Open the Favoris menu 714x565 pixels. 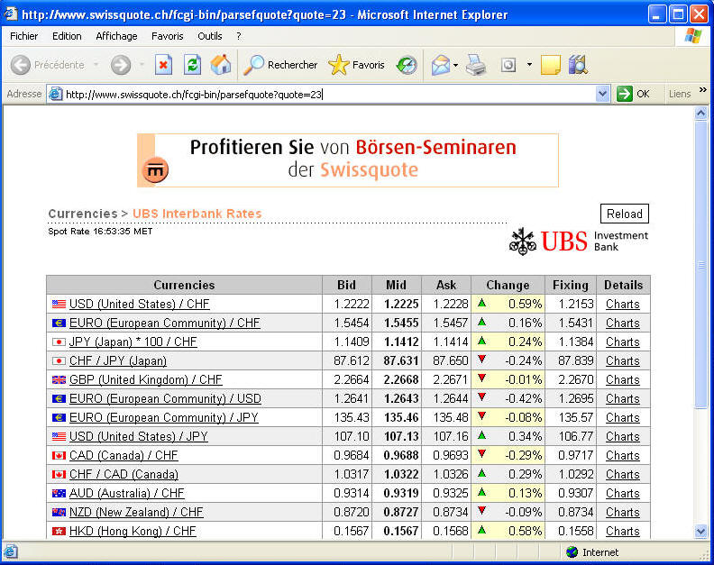click(x=167, y=36)
